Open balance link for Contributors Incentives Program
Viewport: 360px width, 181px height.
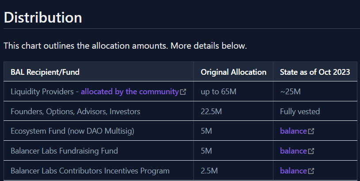point(293,171)
